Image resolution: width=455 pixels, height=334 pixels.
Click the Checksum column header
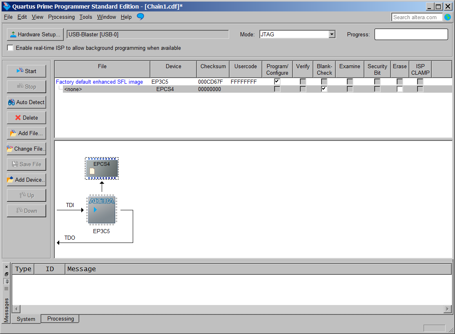213,69
